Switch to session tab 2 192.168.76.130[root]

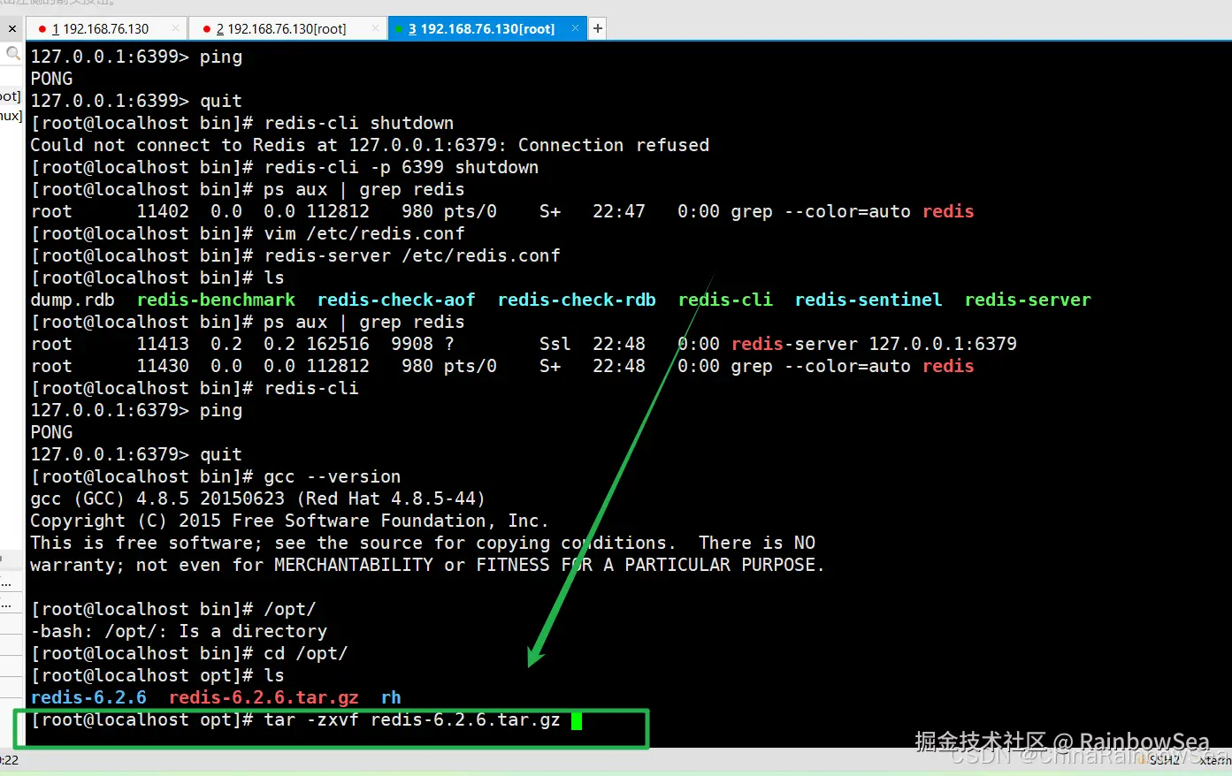287,28
